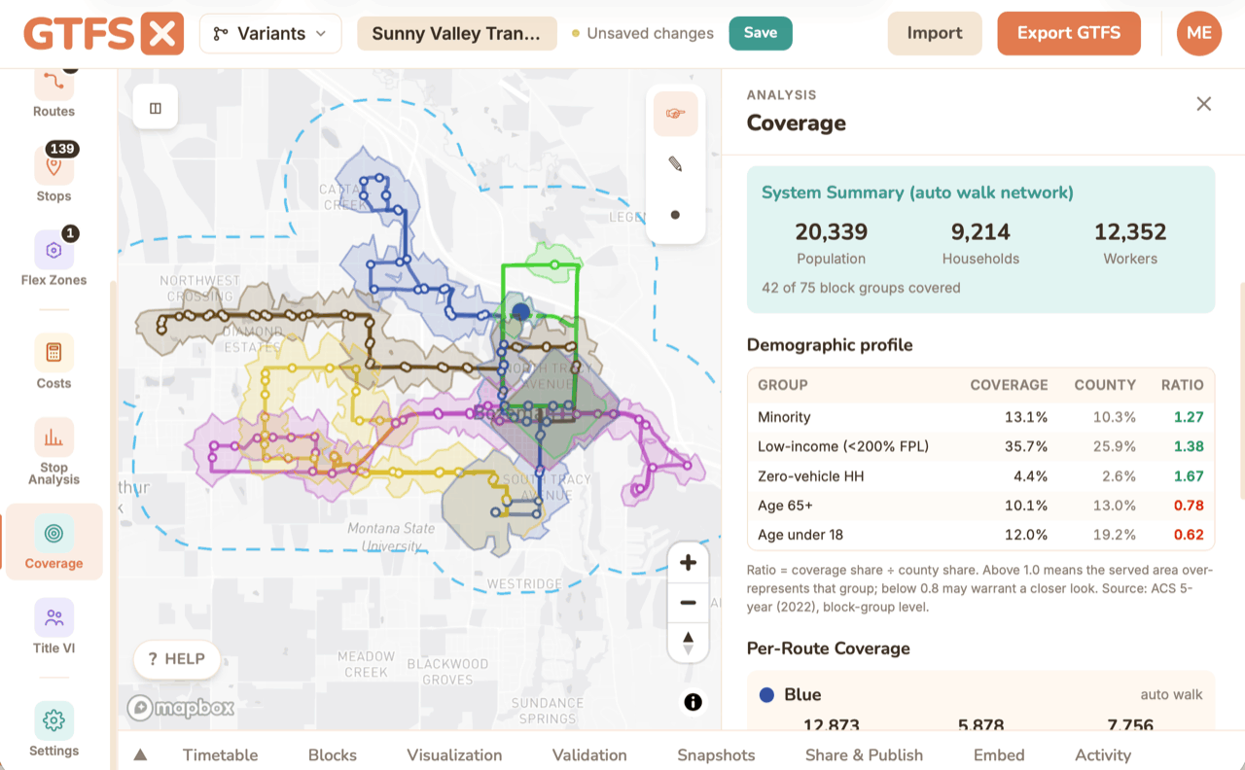
Task: Click '42 of 75 block groups covered'
Action: pos(861,288)
